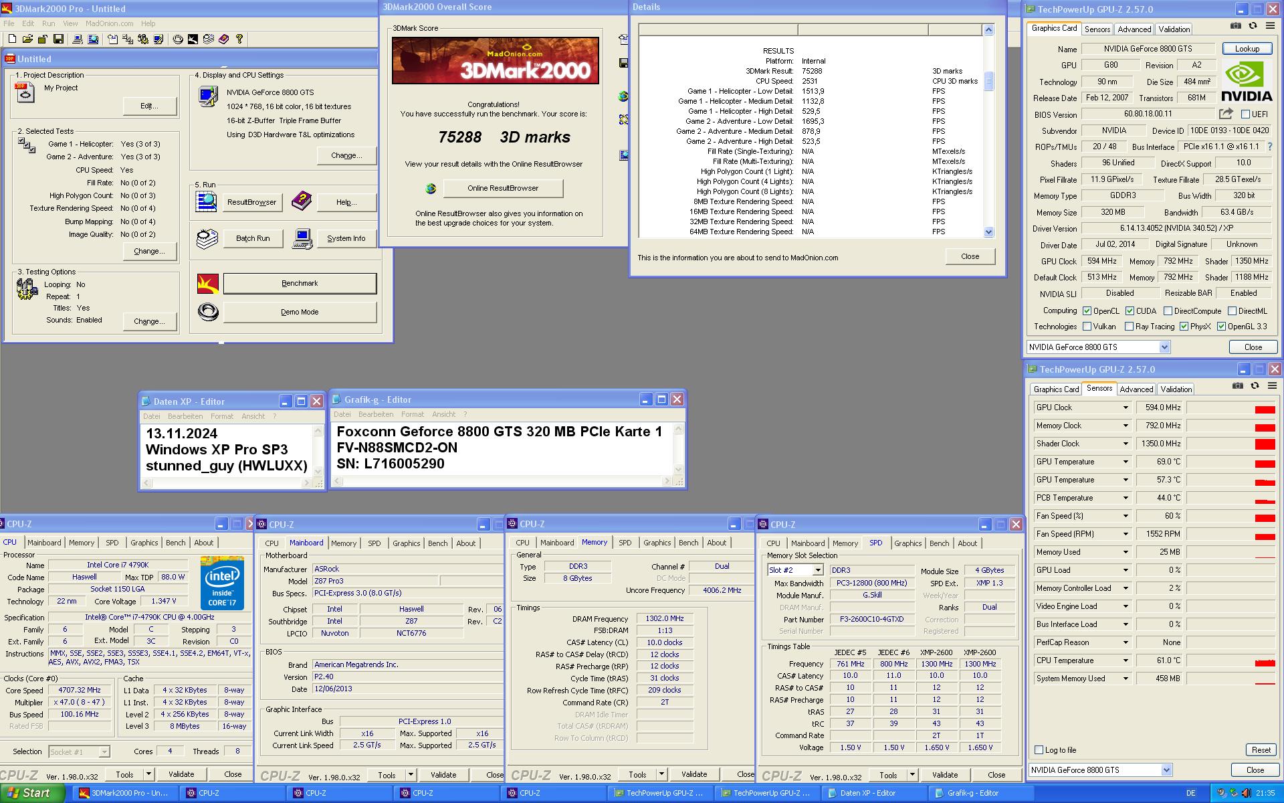Toggle OpenCL checkbox in GPU-Z
Viewport: 1284px width, 803px height.
tap(1087, 311)
